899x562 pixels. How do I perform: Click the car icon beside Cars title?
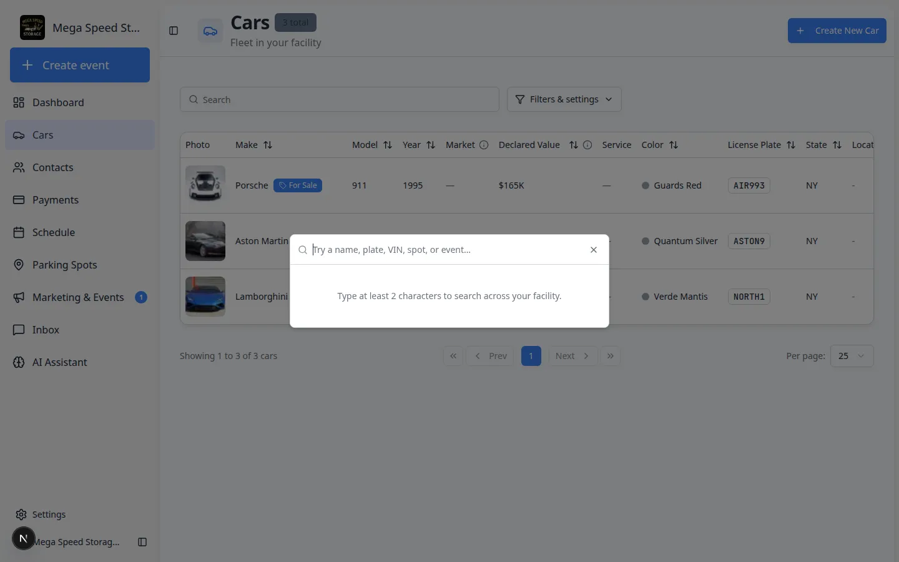(x=210, y=31)
